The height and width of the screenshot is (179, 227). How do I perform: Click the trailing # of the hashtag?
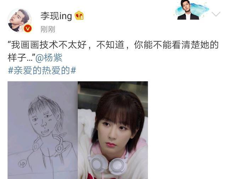(x=73, y=70)
